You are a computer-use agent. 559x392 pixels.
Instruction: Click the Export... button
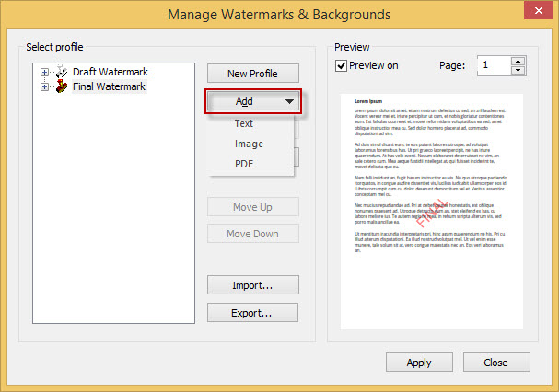click(252, 313)
